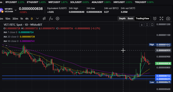
Task: Collapse the indicator legend with the caret
Action: pos(6,46)
